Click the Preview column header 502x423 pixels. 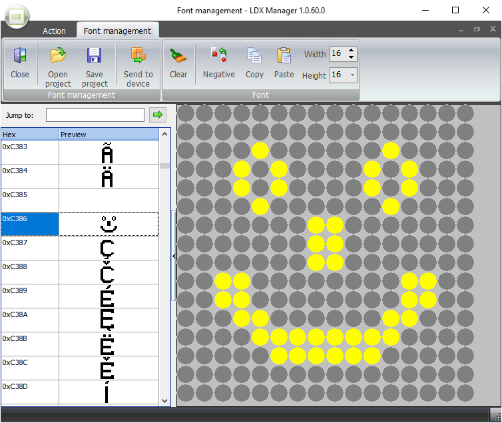pyautogui.click(x=109, y=135)
